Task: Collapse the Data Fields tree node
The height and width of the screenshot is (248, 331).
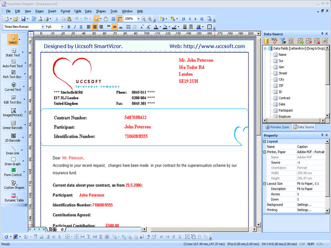Action: coord(265,49)
